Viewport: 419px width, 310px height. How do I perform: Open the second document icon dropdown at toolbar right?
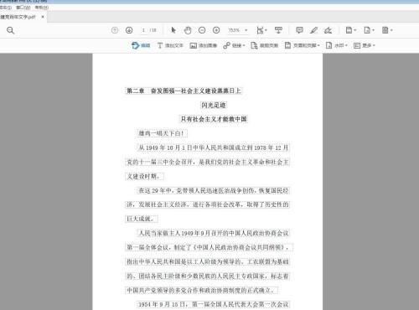coord(369,30)
